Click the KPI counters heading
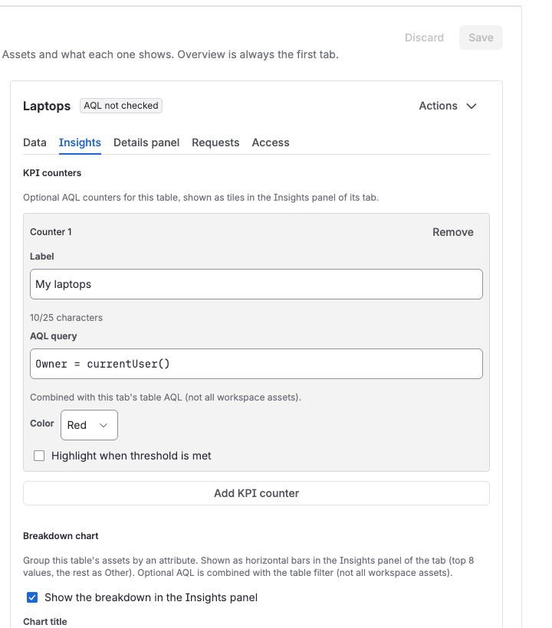Image resolution: width=552 pixels, height=628 pixels. pyautogui.click(x=52, y=173)
